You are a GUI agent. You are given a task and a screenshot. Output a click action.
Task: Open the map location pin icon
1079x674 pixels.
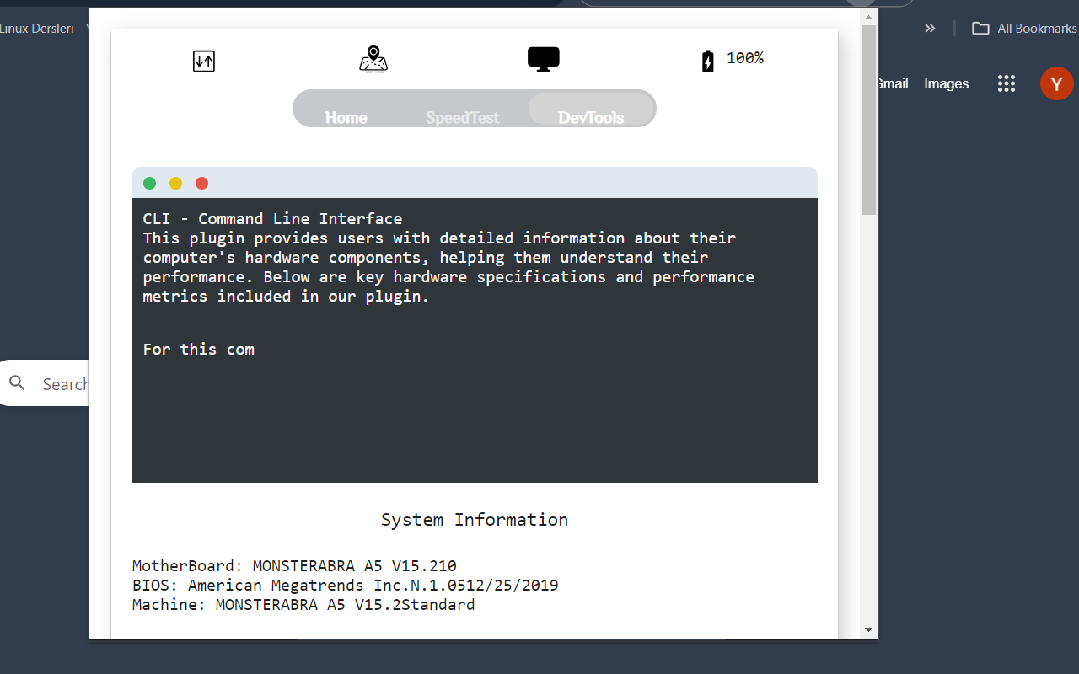point(373,60)
